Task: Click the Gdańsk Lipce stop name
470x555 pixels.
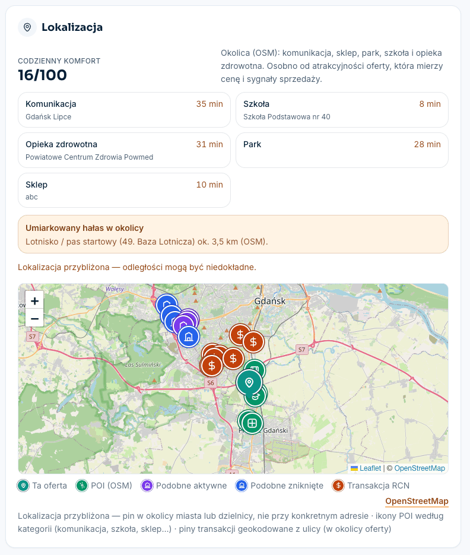Action: [x=49, y=117]
